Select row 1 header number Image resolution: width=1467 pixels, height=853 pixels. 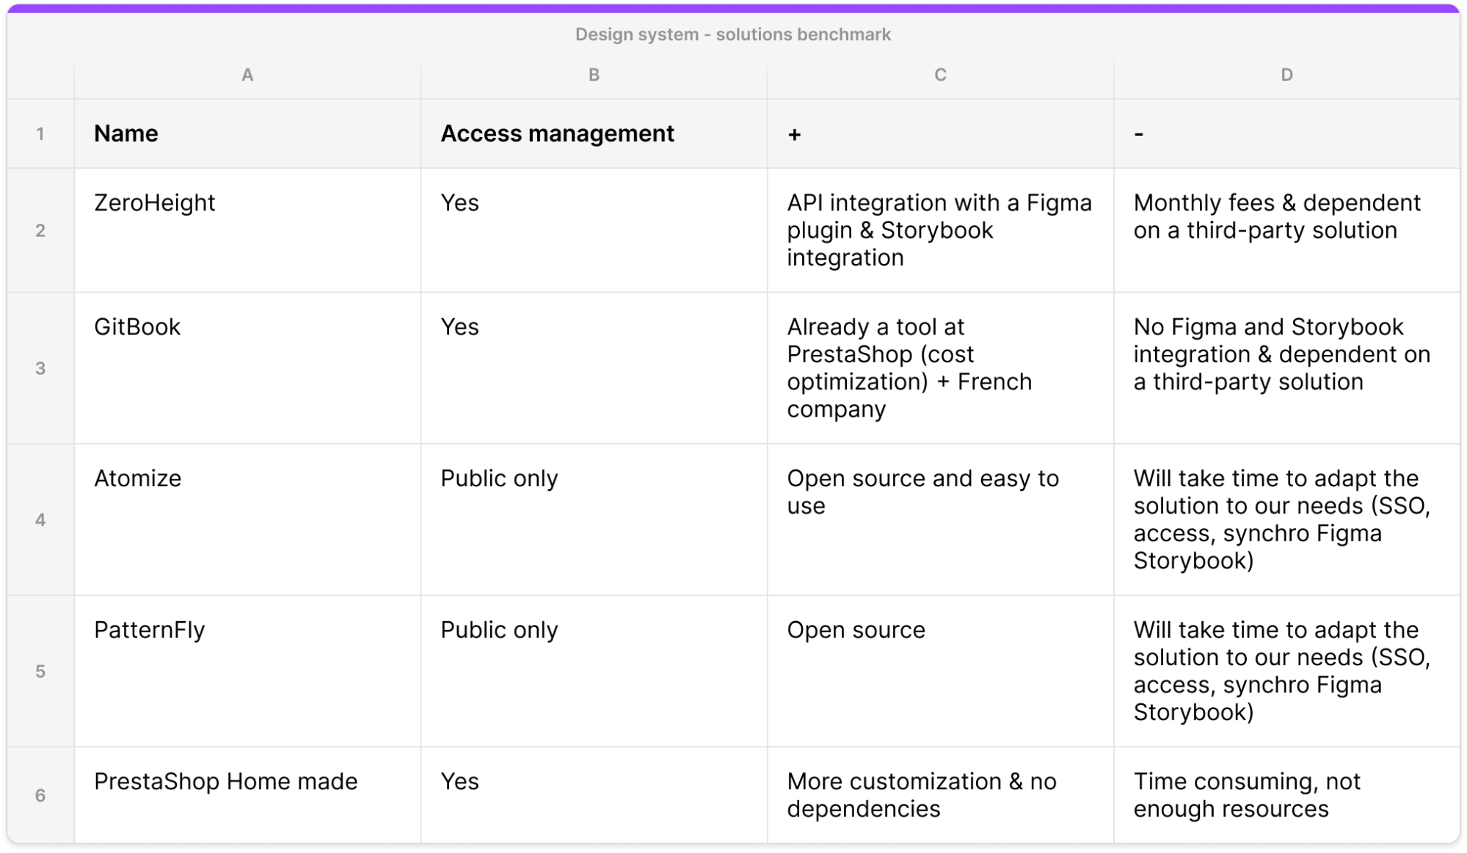tap(40, 134)
